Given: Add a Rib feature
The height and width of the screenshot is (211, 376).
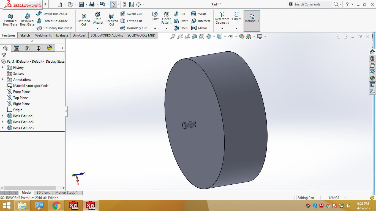Looking at the screenshot, I should point(179,14).
